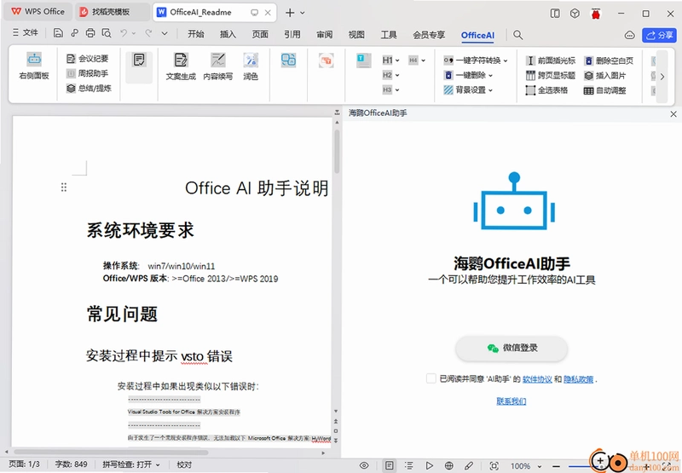Click the magnifier search icon
Viewport: 682px width, 473px height.
click(x=517, y=35)
